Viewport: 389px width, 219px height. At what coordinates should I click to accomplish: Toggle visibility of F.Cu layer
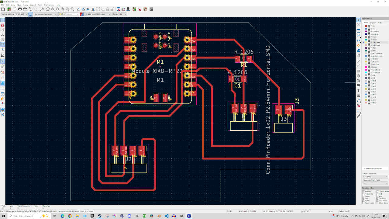[x=369, y=26]
